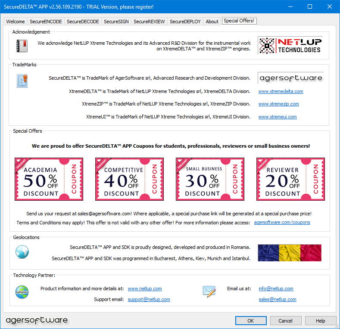The width and height of the screenshot is (340, 329).
Task: Click the 'We are proud to offer' headline
Action: click(x=171, y=146)
